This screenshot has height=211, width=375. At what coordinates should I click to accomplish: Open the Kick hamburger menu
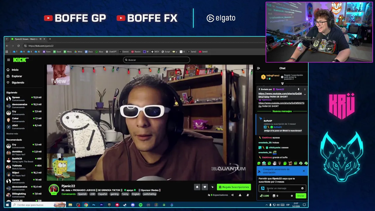pos(8,60)
